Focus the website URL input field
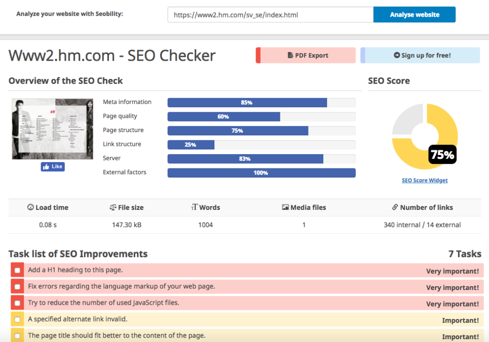Screen dimensions: 489x342 (270, 15)
